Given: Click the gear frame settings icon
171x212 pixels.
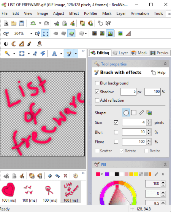Looking at the screenshot, I should point(76,176).
